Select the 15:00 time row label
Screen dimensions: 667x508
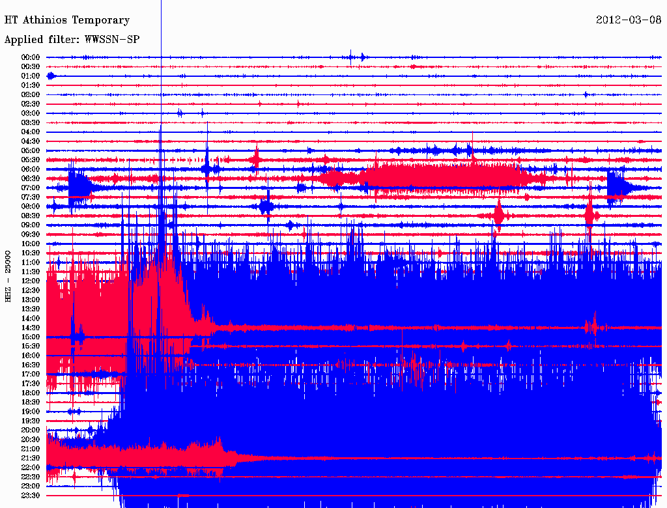tap(31, 337)
